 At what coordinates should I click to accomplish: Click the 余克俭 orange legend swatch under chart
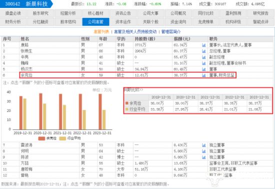coord(41,138)
